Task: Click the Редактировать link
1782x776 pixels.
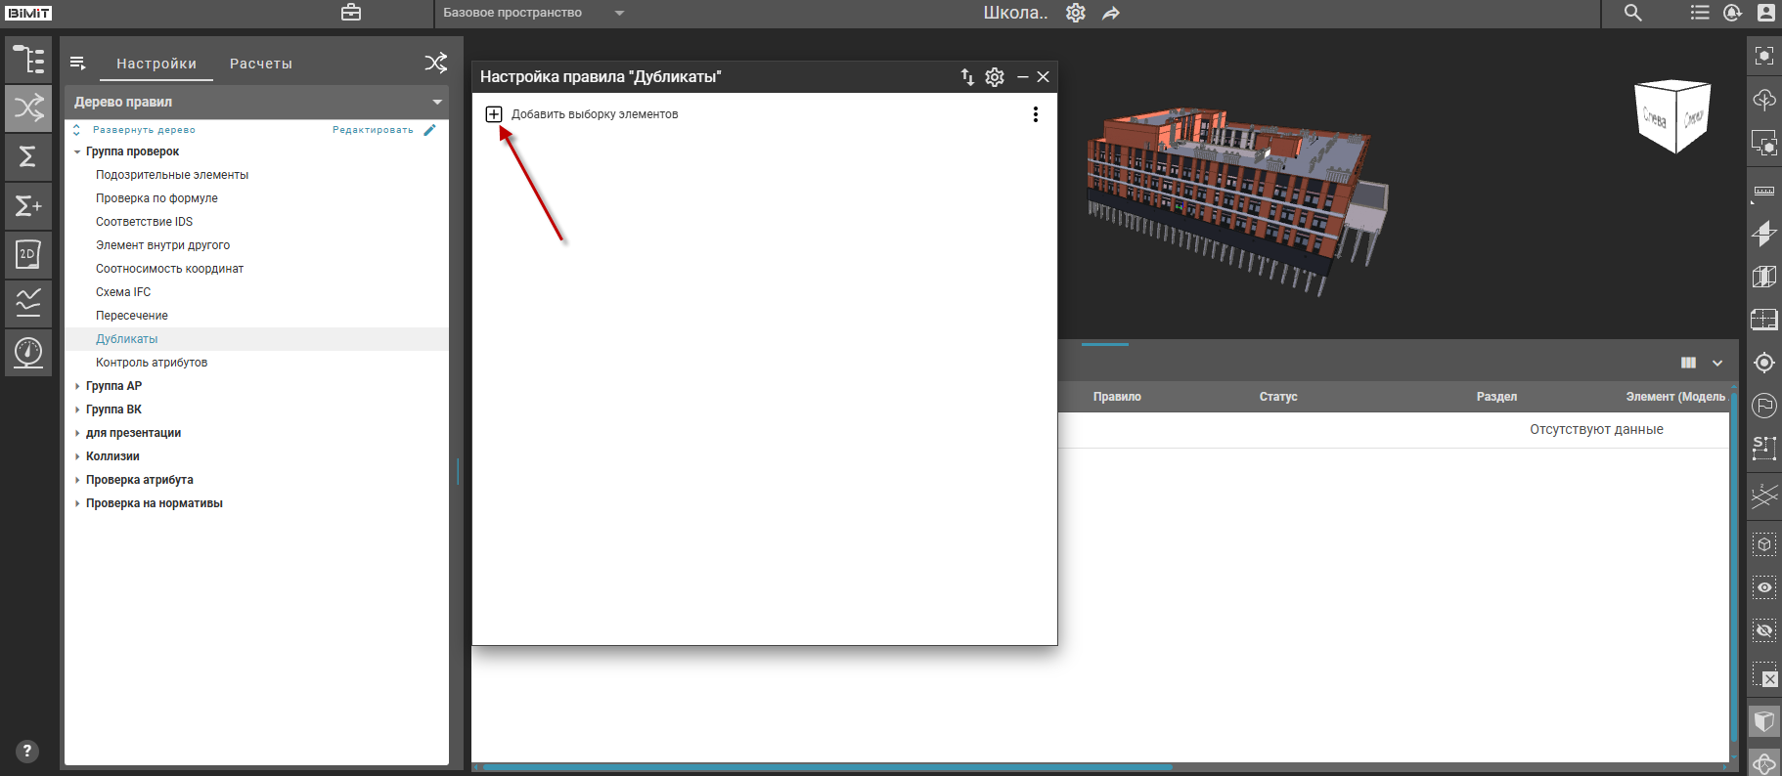Action: point(373,130)
